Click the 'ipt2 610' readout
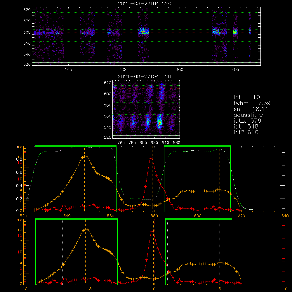292x292 pixels. click(246, 132)
